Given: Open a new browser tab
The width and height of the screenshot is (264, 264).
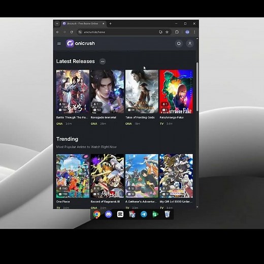Looking at the screenshot, I should point(110,24).
